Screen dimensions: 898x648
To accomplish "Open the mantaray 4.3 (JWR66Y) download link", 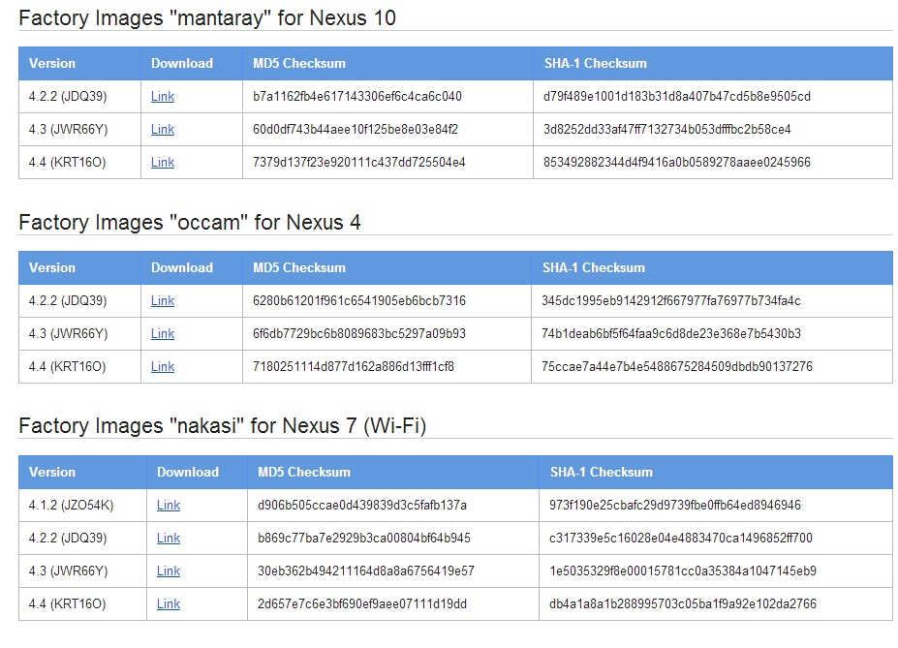I will click(x=163, y=130).
